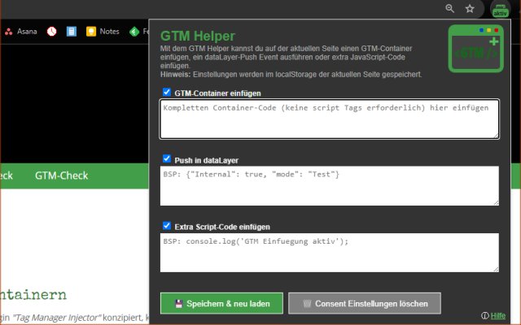Focus the dataLayer push text area

(x=329, y=186)
